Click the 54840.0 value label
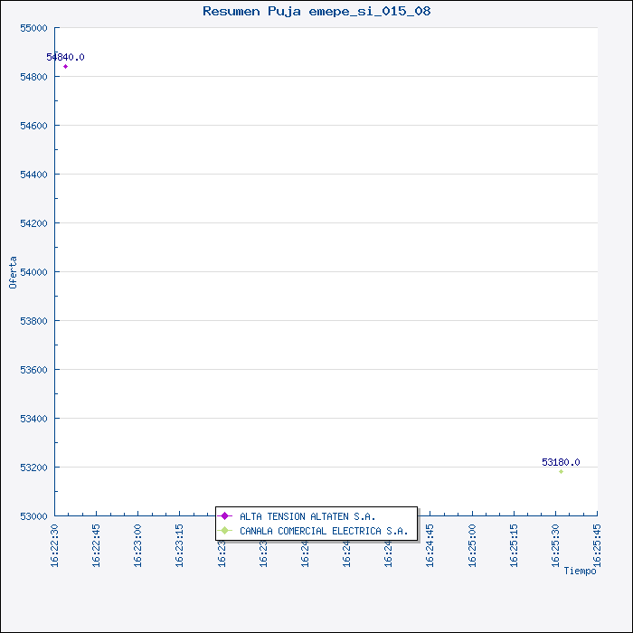This screenshot has width=633, height=633. click(x=66, y=57)
